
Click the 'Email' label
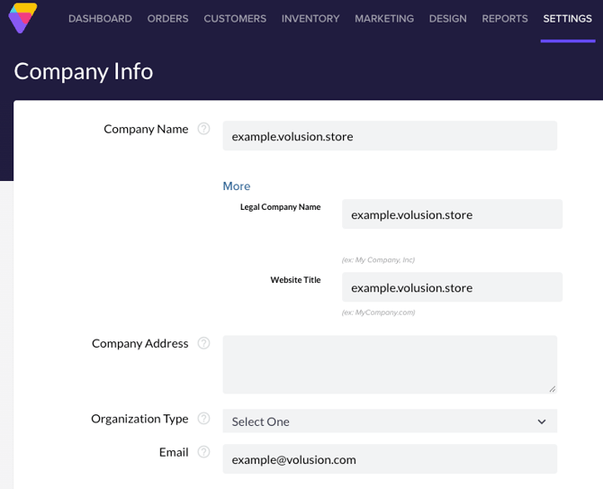[x=174, y=452]
